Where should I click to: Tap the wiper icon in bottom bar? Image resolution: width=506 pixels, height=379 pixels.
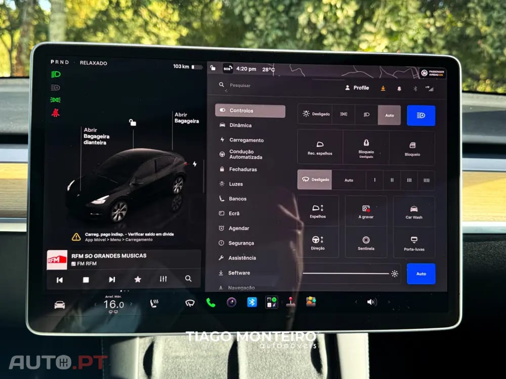coord(190,303)
